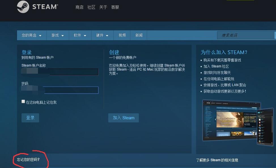
Task: Switch to the 新闻 section
Action: click(x=139, y=35)
